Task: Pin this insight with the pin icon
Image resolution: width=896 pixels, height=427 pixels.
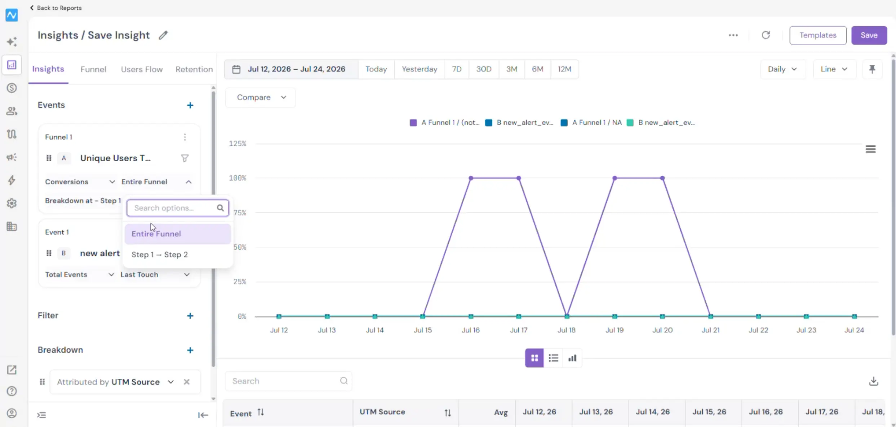Action: (872, 69)
